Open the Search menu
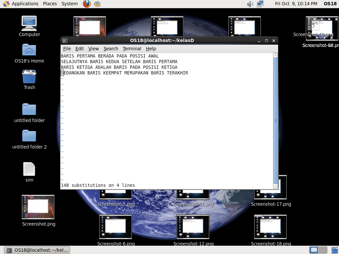Screen dimensions: 339x254 [x=111, y=49]
